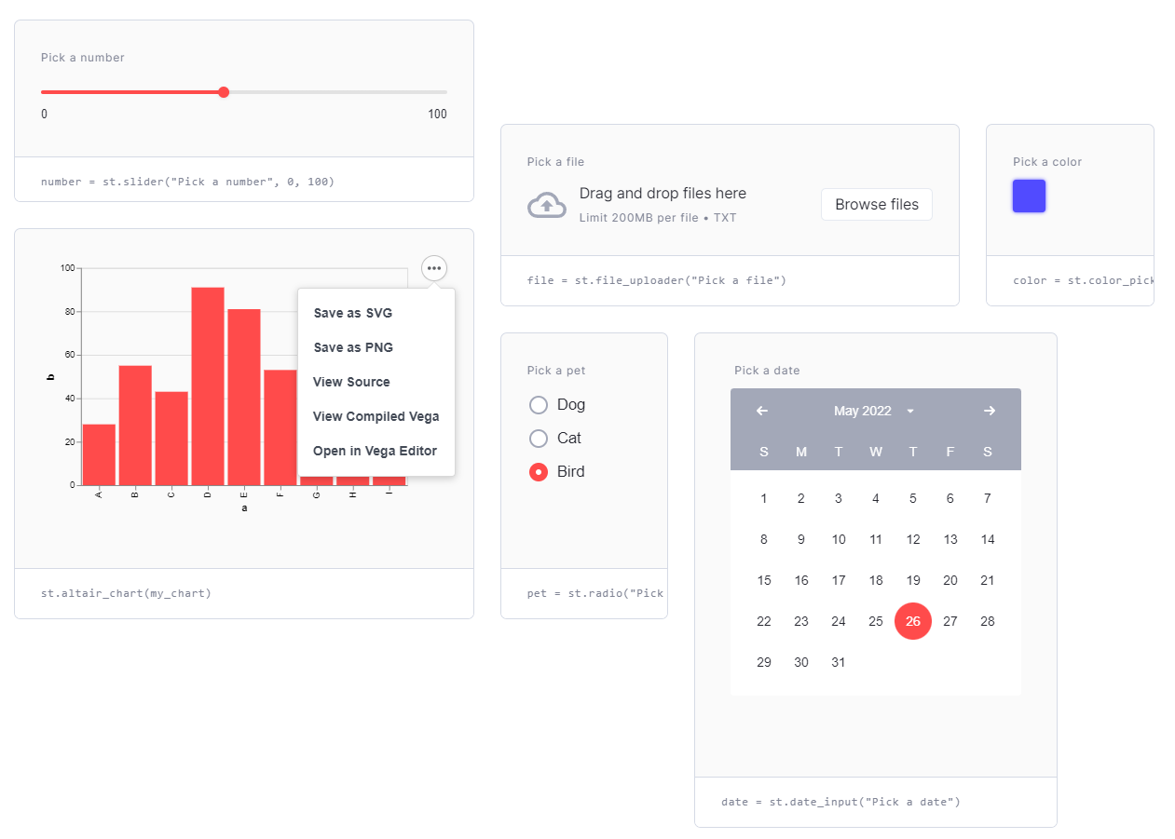
Task: Click the cloud upload icon
Action: pos(547,205)
